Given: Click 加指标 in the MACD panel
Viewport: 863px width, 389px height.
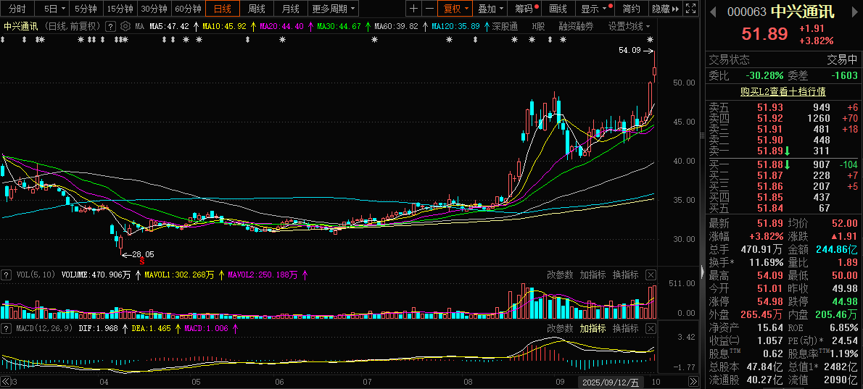Looking at the screenshot, I should pyautogui.click(x=592, y=329).
